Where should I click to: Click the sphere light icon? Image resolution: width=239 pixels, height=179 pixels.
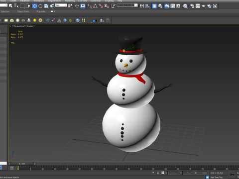coord(17,20)
